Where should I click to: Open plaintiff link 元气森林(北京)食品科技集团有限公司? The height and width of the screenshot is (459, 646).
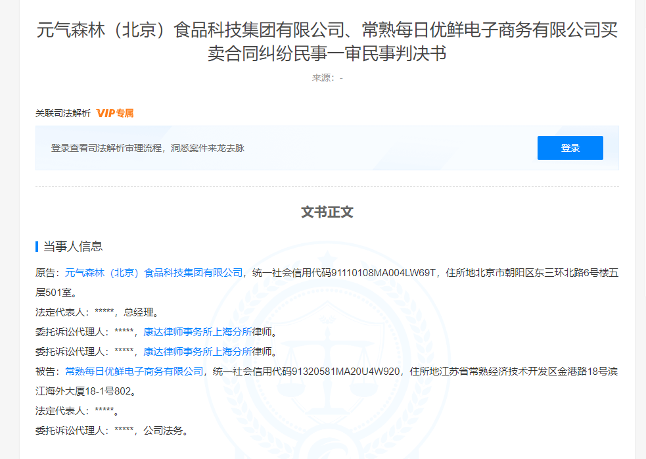click(x=153, y=272)
